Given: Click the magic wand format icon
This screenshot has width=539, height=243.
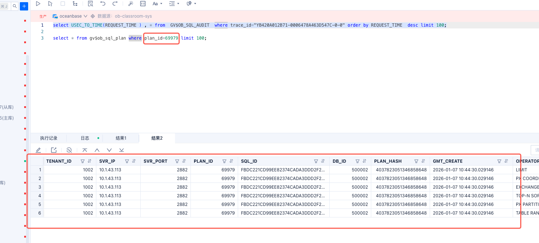Looking at the screenshot, I should 131,4.
